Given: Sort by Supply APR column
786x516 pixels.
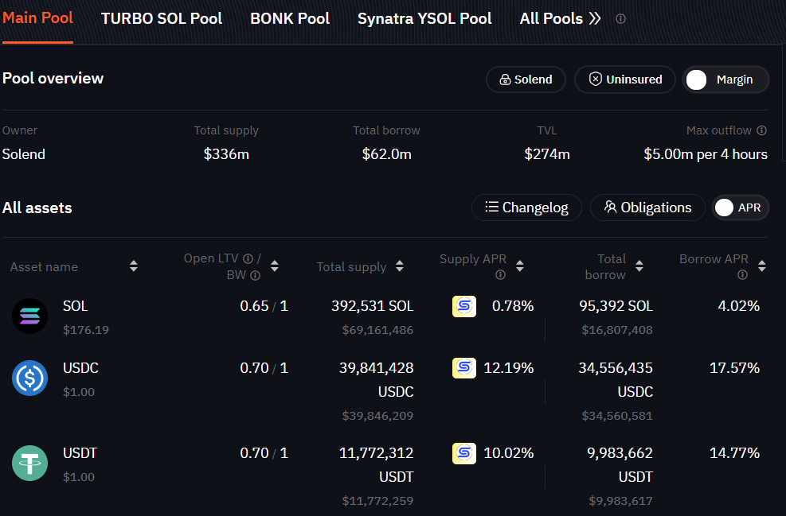Looking at the screenshot, I should [520, 266].
